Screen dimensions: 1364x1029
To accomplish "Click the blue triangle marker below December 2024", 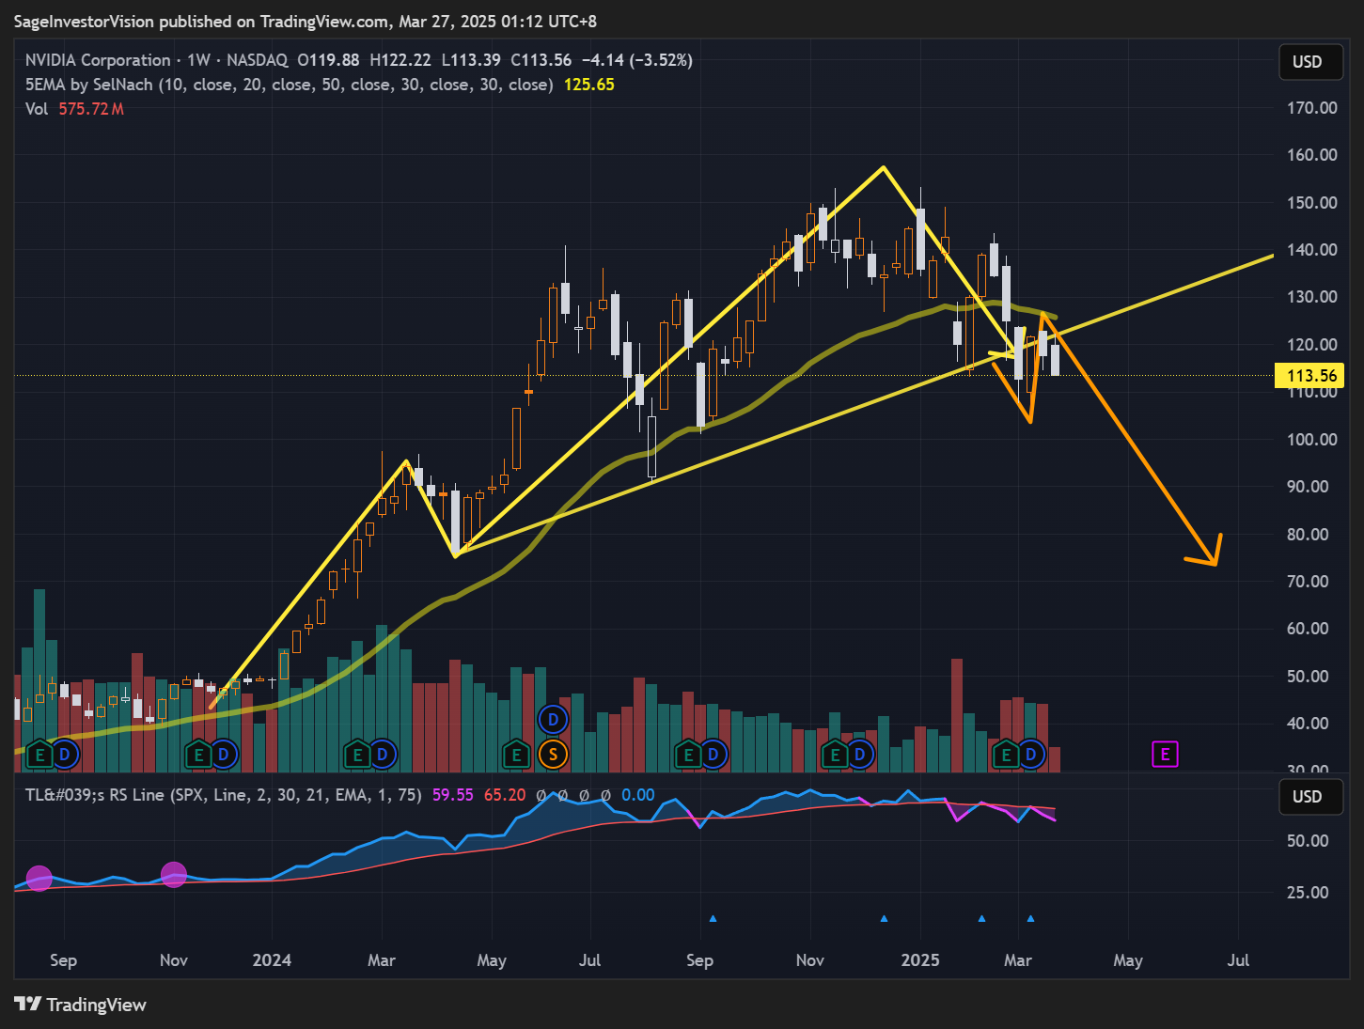I will 884,918.
